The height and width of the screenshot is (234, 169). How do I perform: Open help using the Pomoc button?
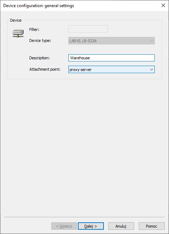pos(152,226)
